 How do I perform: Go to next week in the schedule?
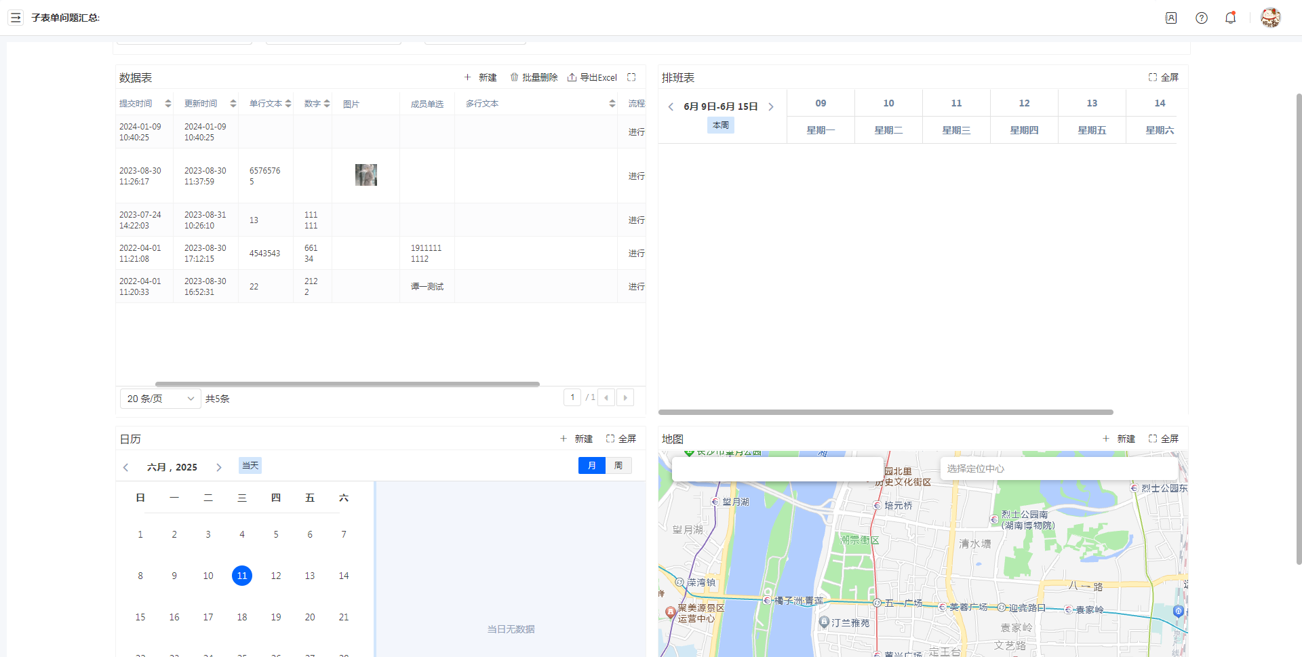(770, 106)
